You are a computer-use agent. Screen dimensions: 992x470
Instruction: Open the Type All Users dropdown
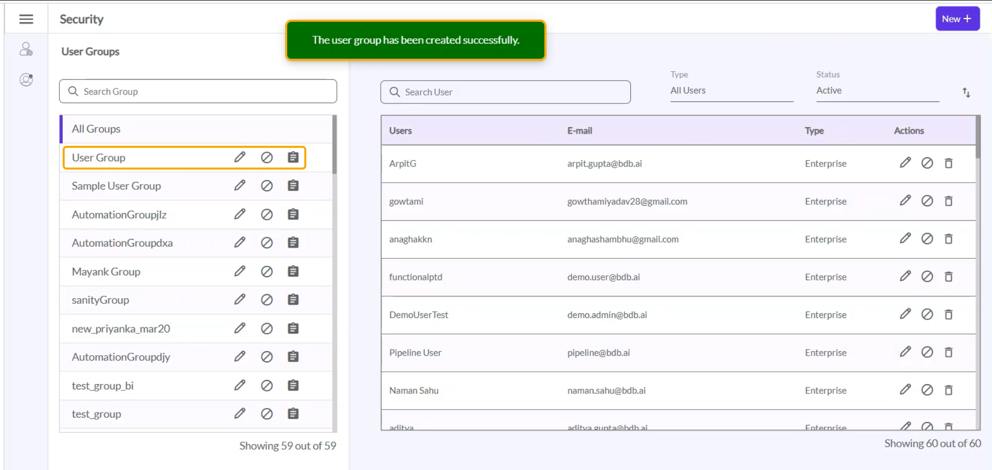coord(731,90)
